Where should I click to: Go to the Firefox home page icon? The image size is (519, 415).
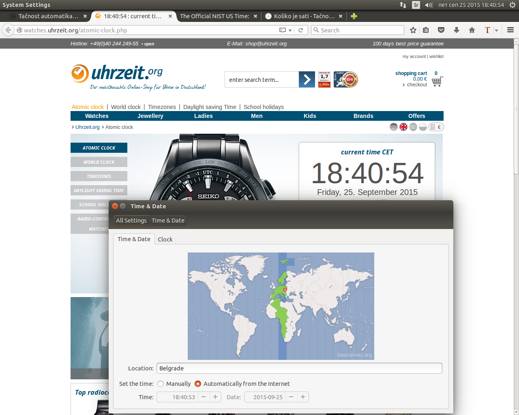472,30
